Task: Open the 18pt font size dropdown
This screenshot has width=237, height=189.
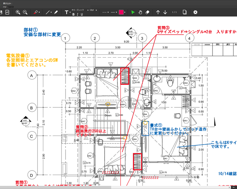Action: coord(93,10)
